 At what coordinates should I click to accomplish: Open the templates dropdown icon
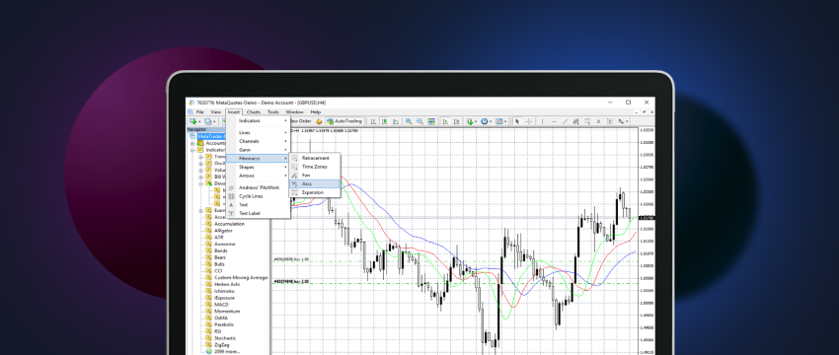coord(500,121)
